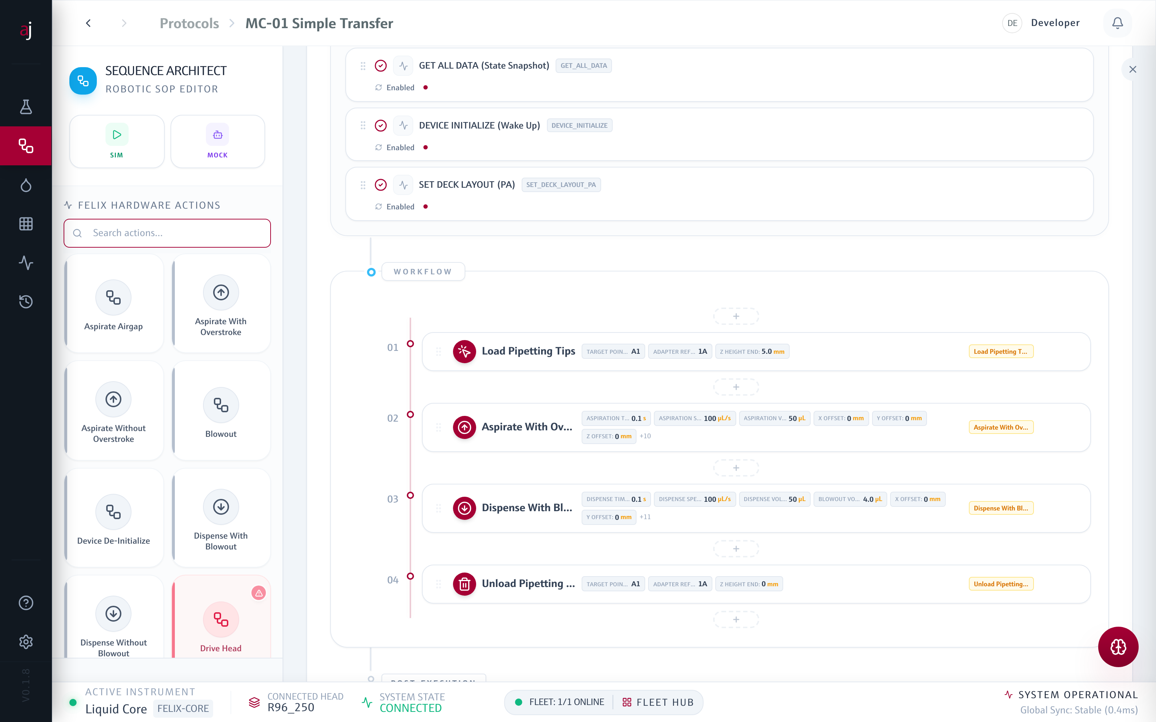Screen dimensions: 1156x722
Task: Open the FLEET HUB button
Action: click(x=658, y=703)
